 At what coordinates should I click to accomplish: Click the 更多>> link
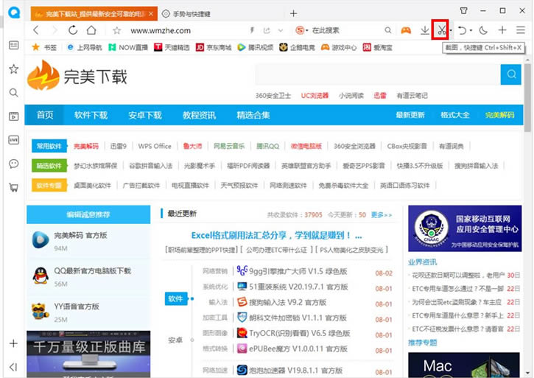pos(382,215)
